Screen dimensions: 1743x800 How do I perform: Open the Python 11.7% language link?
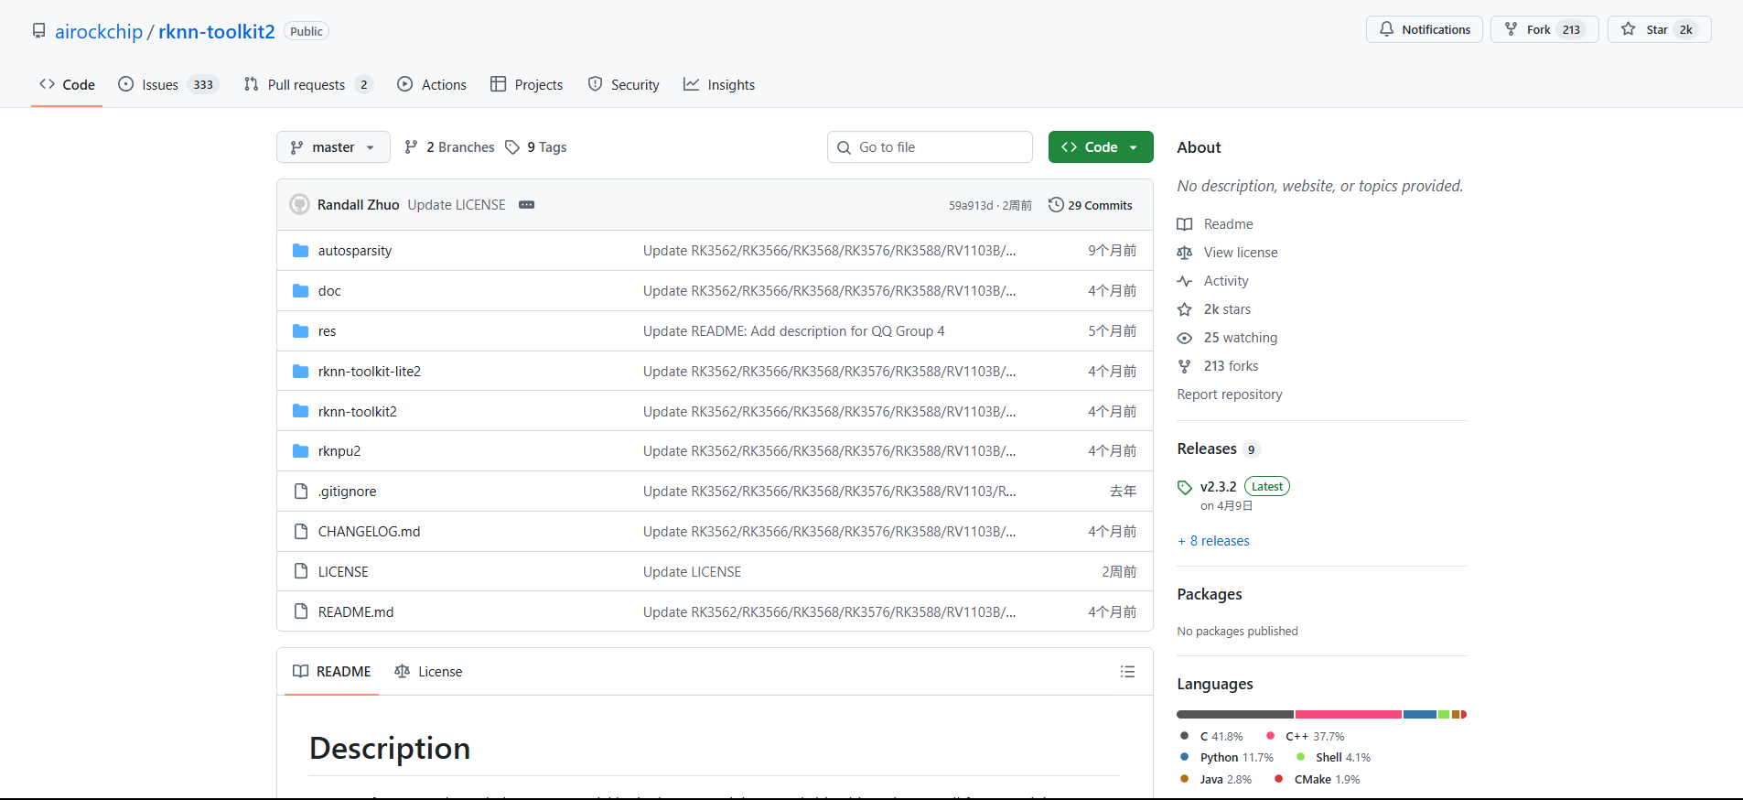point(1226,758)
